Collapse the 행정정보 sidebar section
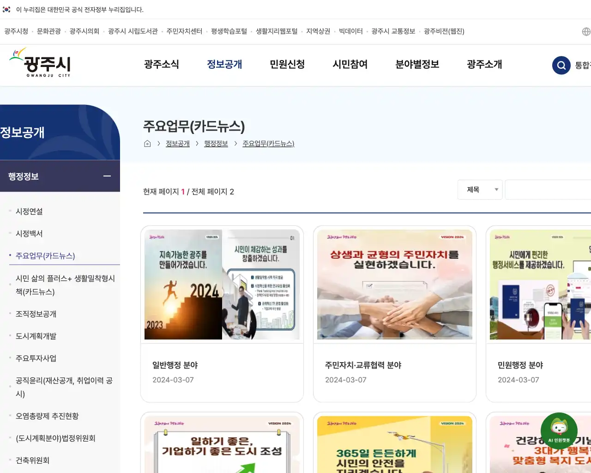591x473 pixels. (x=107, y=176)
